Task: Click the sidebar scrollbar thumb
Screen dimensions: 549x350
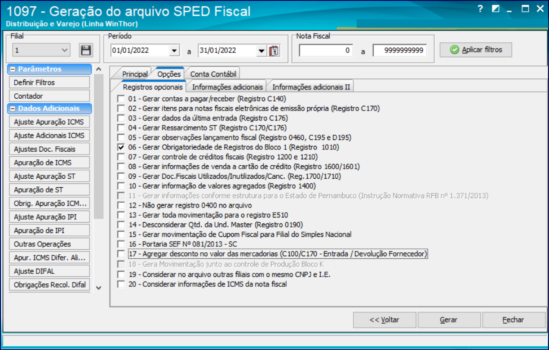Action: click(98, 146)
